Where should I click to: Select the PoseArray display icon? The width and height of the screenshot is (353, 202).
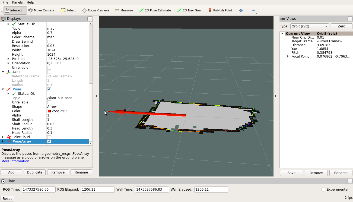point(9,141)
